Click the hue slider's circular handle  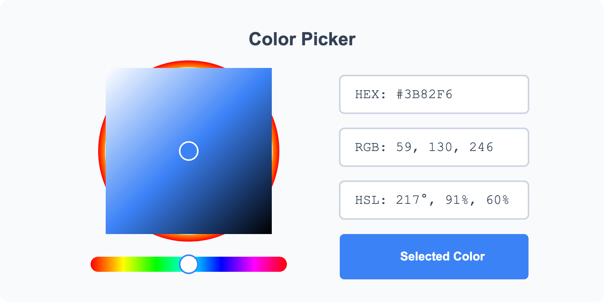[x=189, y=264]
